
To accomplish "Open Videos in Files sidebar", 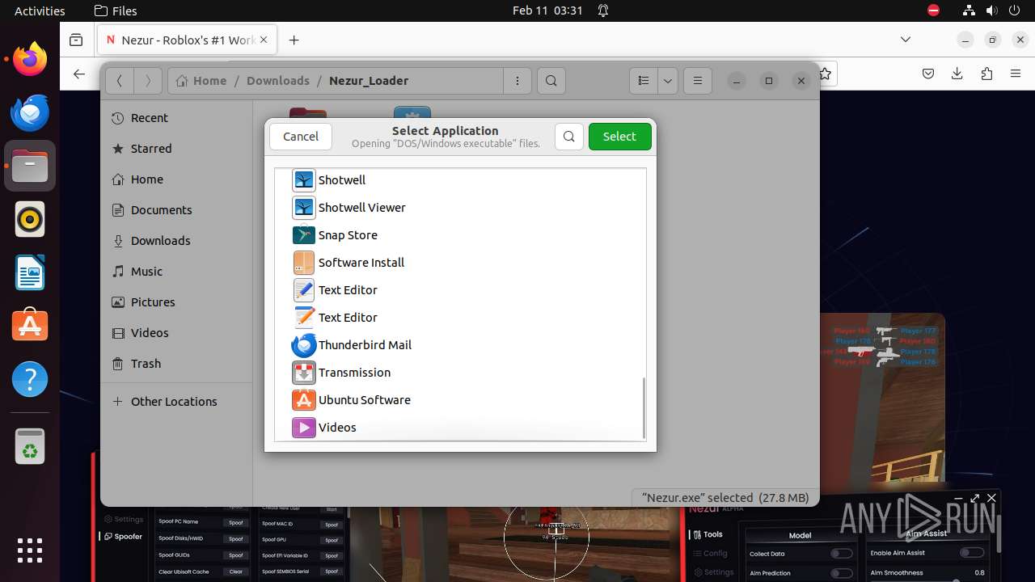I will tap(176, 333).
